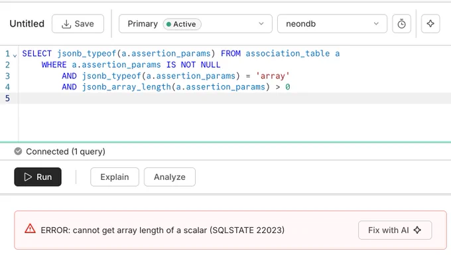Click the red warning triangle icon
Screen dimensions: 451x255
pyautogui.click(x=30, y=229)
